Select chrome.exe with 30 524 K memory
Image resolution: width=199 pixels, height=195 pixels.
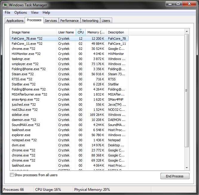pos(69,49)
